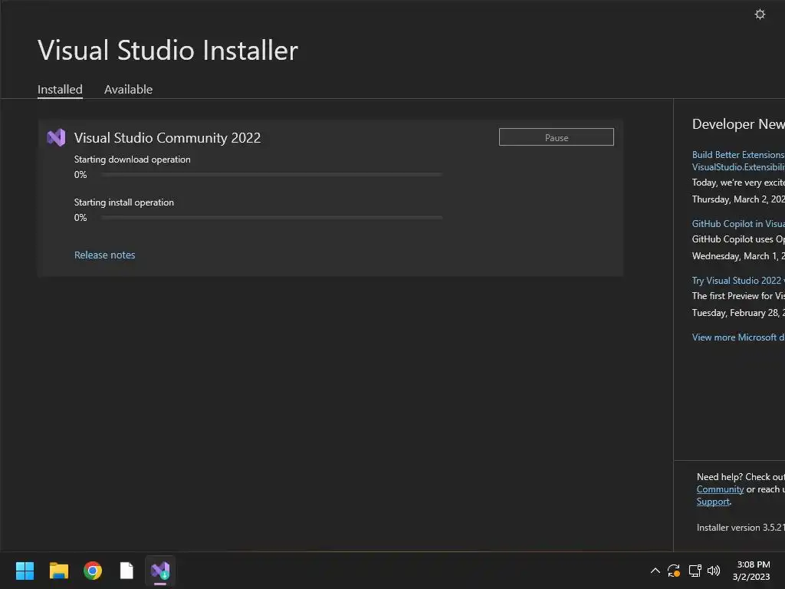Click the Thursday, March 2 news date
785x589 pixels.
coord(738,199)
